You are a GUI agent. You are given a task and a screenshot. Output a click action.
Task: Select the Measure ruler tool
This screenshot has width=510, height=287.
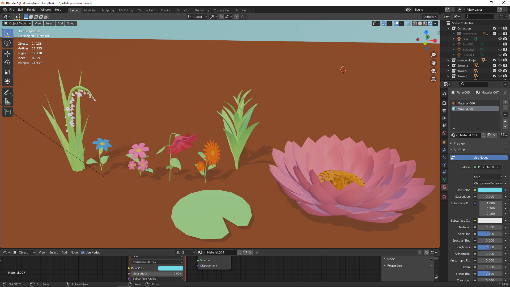click(7, 102)
